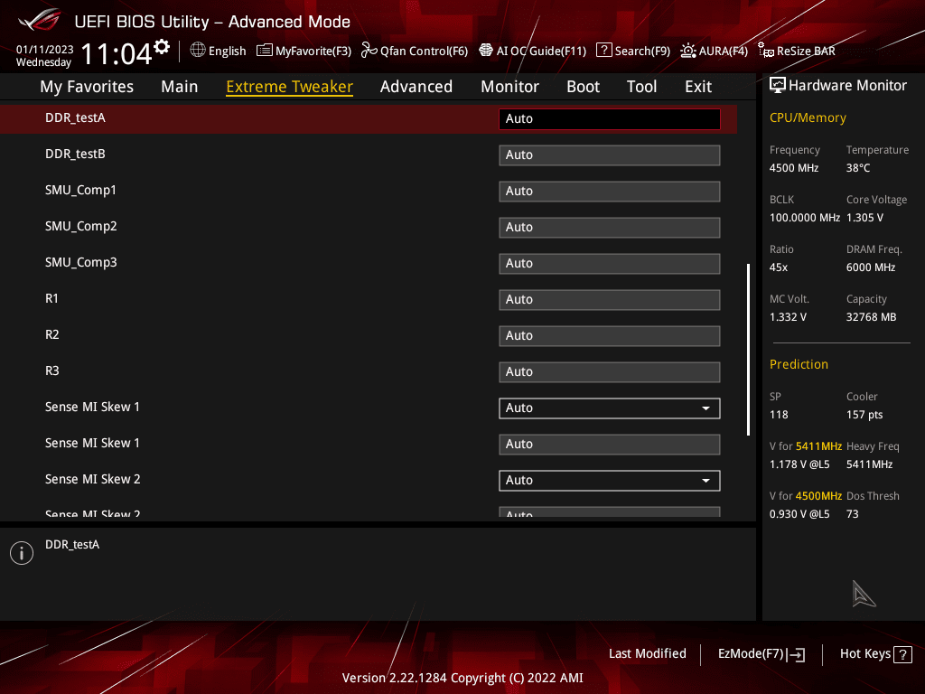Open MyFavorite(F3) list icon

pos(265,51)
